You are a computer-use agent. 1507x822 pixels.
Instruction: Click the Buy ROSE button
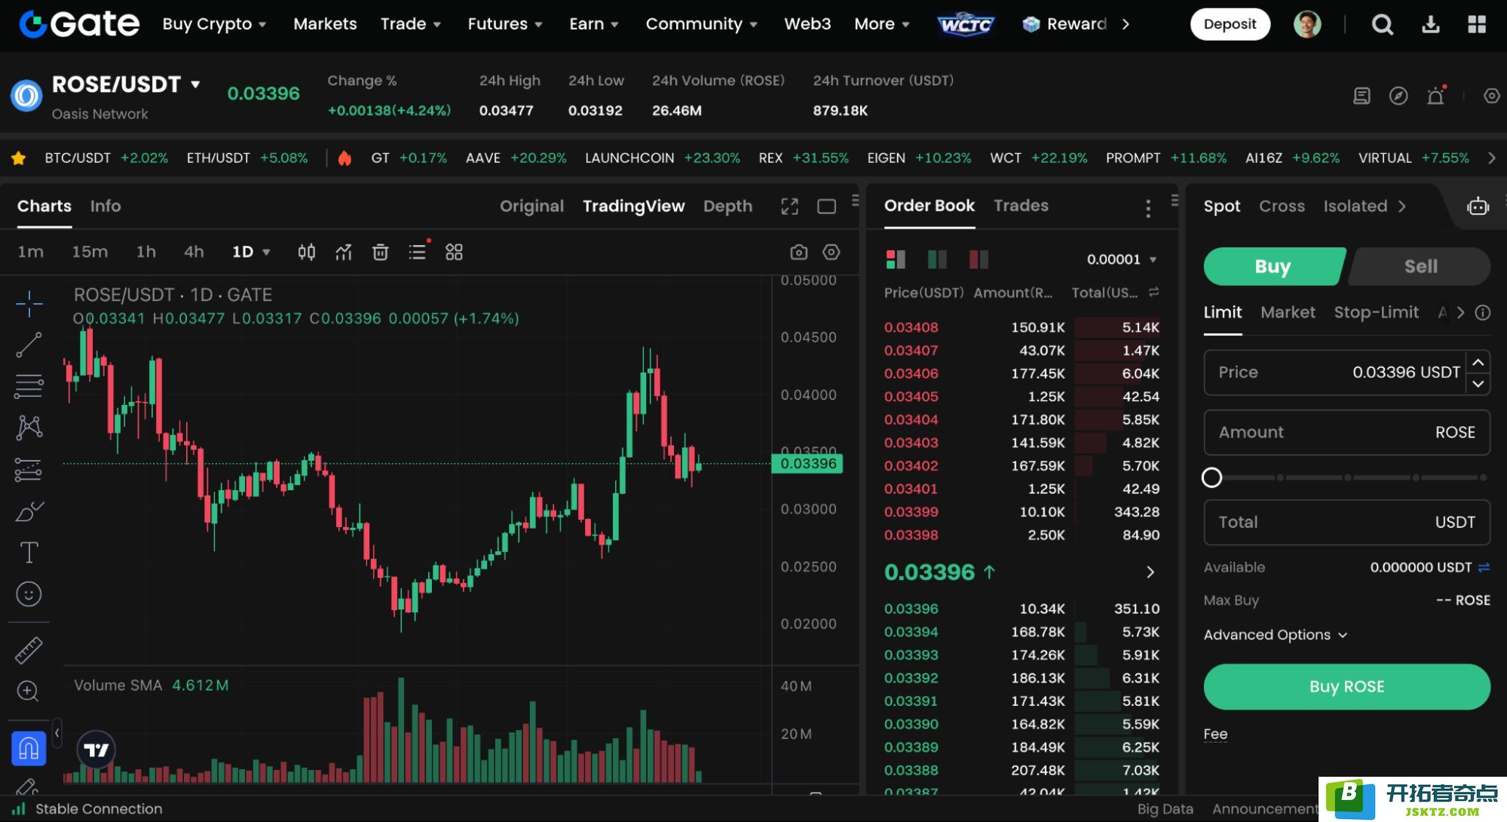pos(1346,686)
